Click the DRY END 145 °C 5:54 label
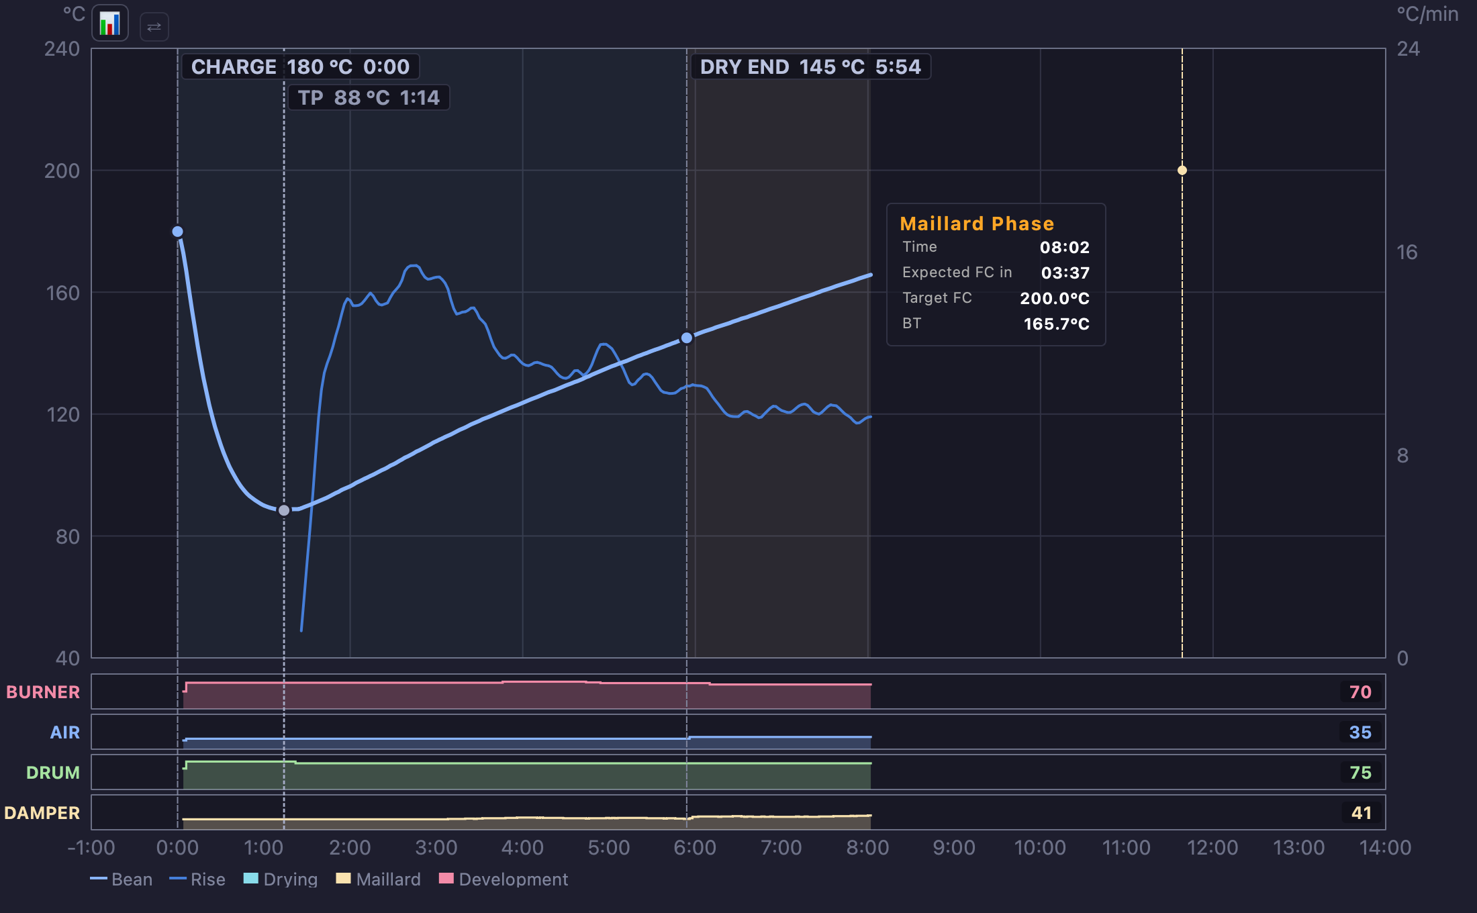 [x=810, y=66]
